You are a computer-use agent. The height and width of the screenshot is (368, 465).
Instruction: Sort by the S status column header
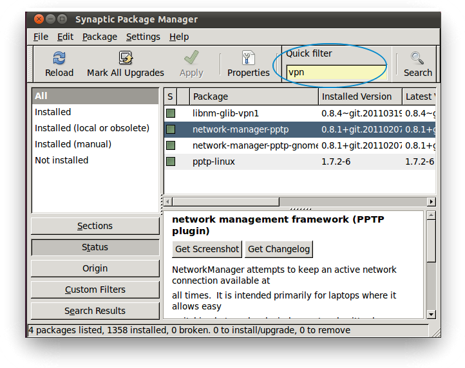tap(170, 97)
